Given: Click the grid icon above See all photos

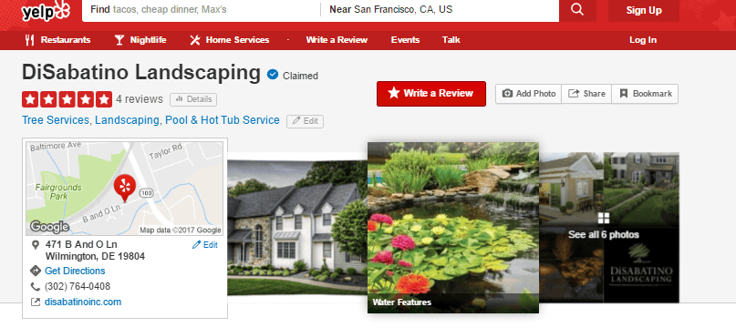Looking at the screenshot, I should point(604,218).
